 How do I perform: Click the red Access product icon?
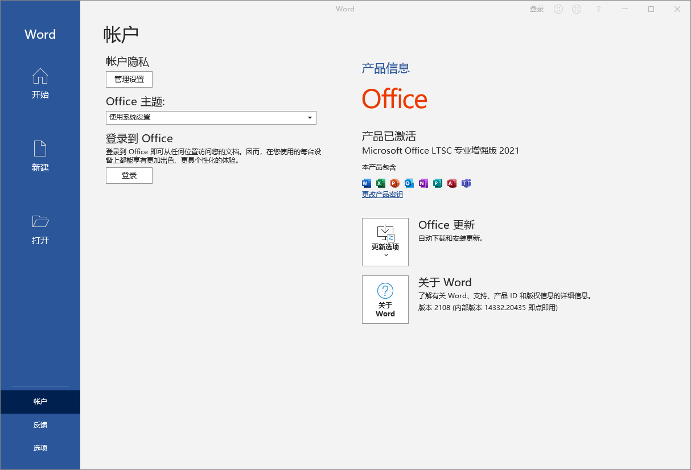coord(452,183)
